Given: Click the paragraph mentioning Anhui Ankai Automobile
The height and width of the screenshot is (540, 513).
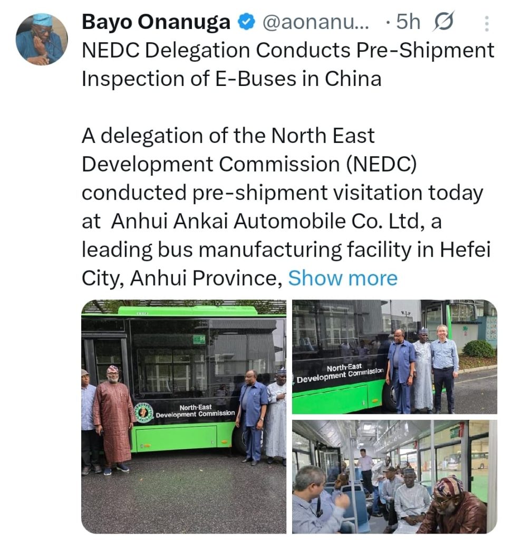Looking at the screenshot, I should point(286,207).
